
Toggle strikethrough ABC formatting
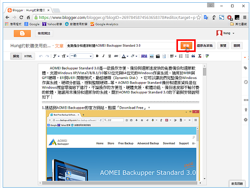116,56
